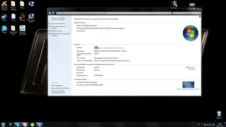Open Центр обновления Windows link
This screenshot has height=127, width=226.
60,88
